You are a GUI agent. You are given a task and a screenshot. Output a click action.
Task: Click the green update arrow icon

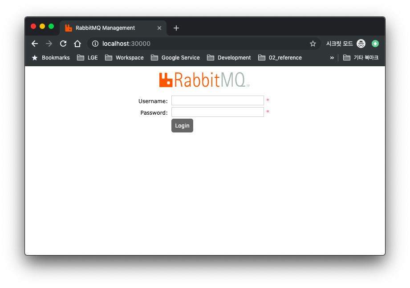[x=375, y=44]
